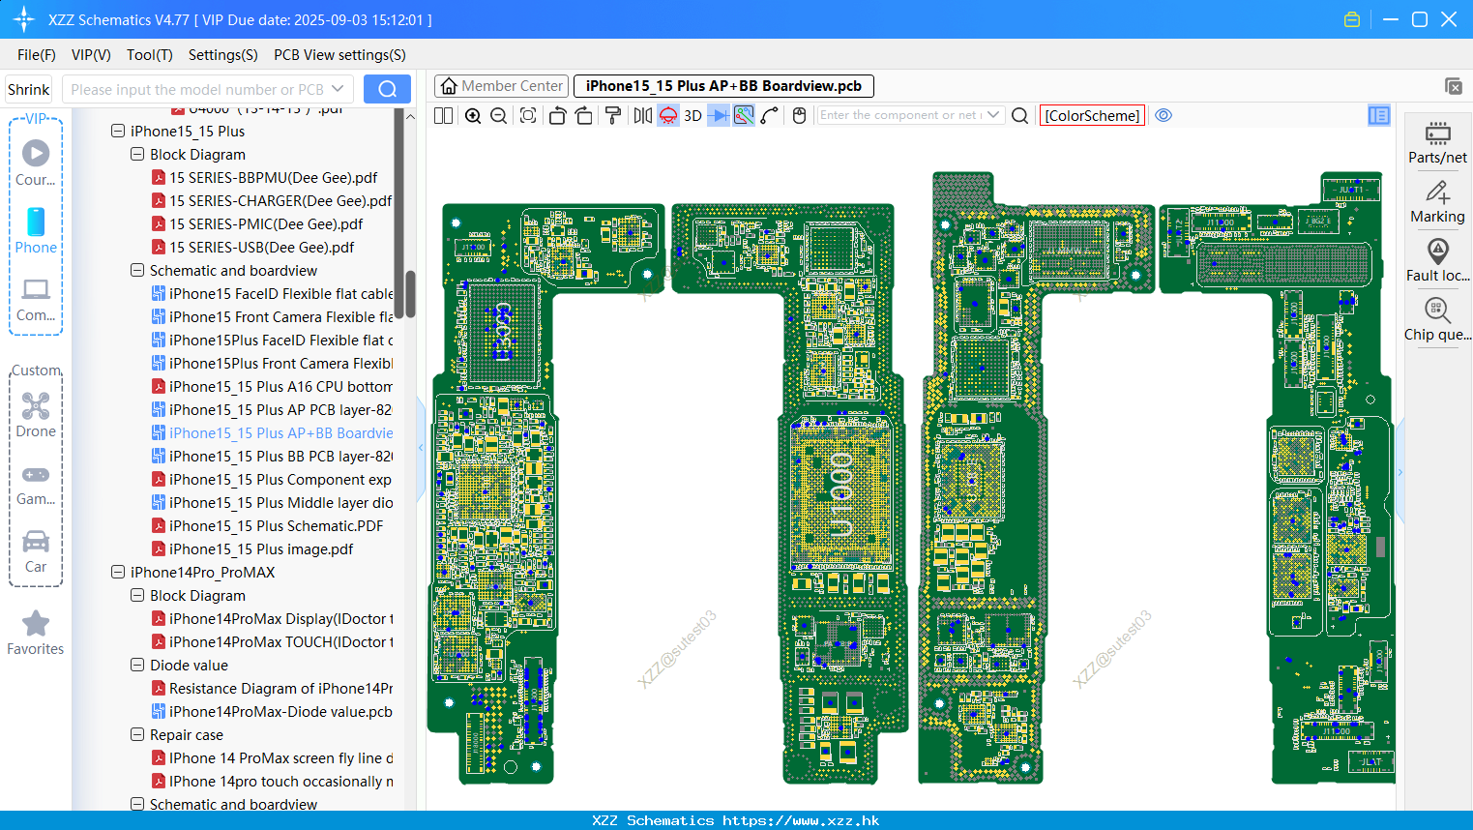Screen dimensions: 1473x830
Task: Collapse Block Diagram under iPhone15_15 Plus
Action: coord(137,154)
